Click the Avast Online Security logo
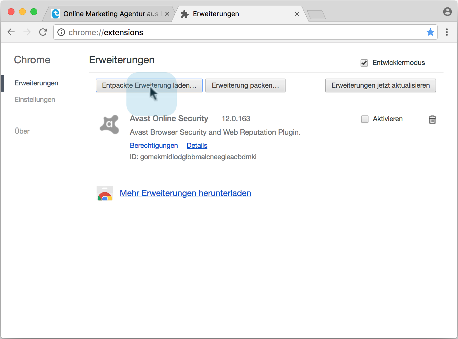 coord(109,124)
